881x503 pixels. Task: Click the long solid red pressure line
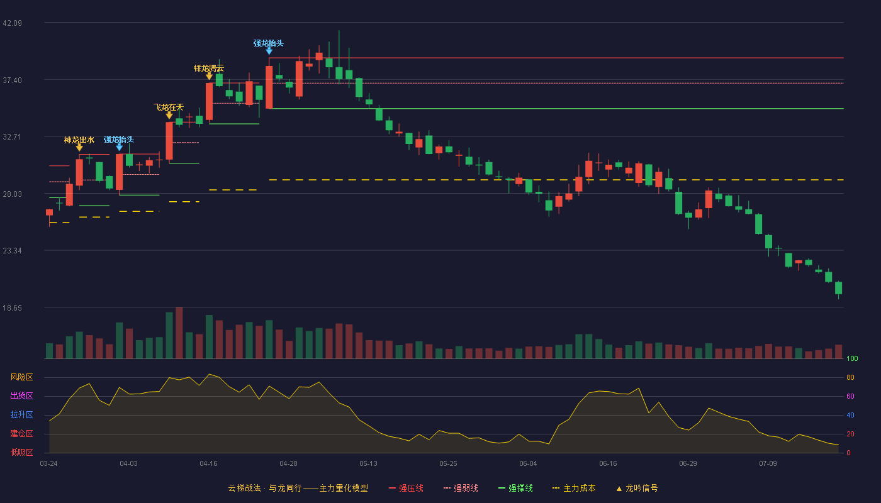[x=556, y=58]
